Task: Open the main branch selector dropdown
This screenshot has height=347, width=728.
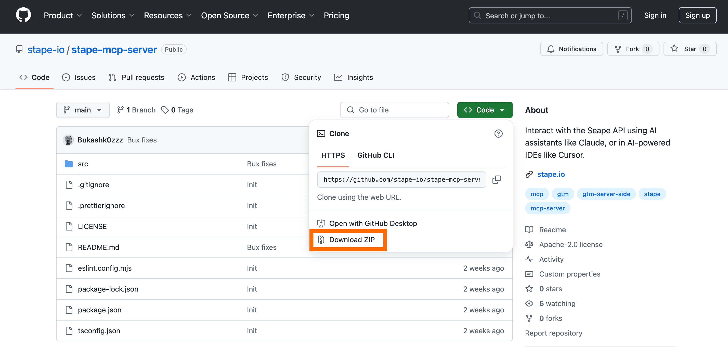Action: (83, 110)
